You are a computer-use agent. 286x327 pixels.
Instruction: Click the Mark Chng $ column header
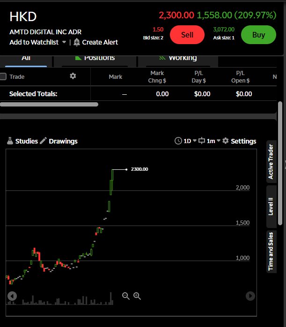tap(157, 77)
